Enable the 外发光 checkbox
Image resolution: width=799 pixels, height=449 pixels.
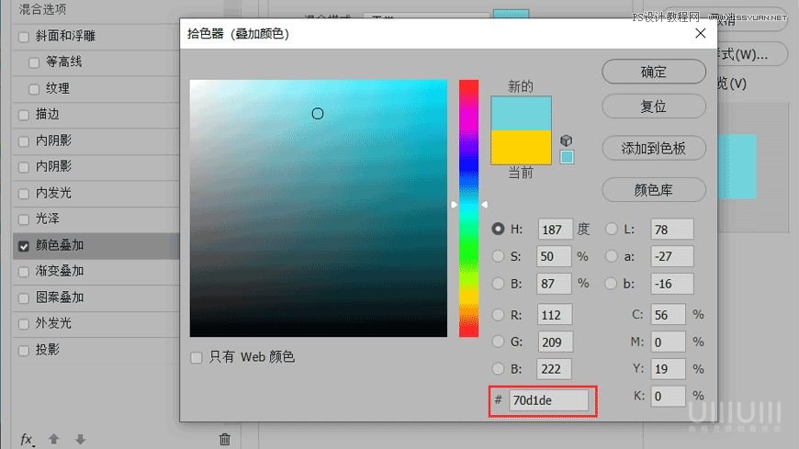pyautogui.click(x=24, y=325)
